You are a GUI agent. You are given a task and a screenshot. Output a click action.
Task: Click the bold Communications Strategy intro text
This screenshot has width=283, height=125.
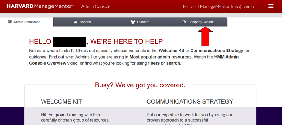click(217, 51)
